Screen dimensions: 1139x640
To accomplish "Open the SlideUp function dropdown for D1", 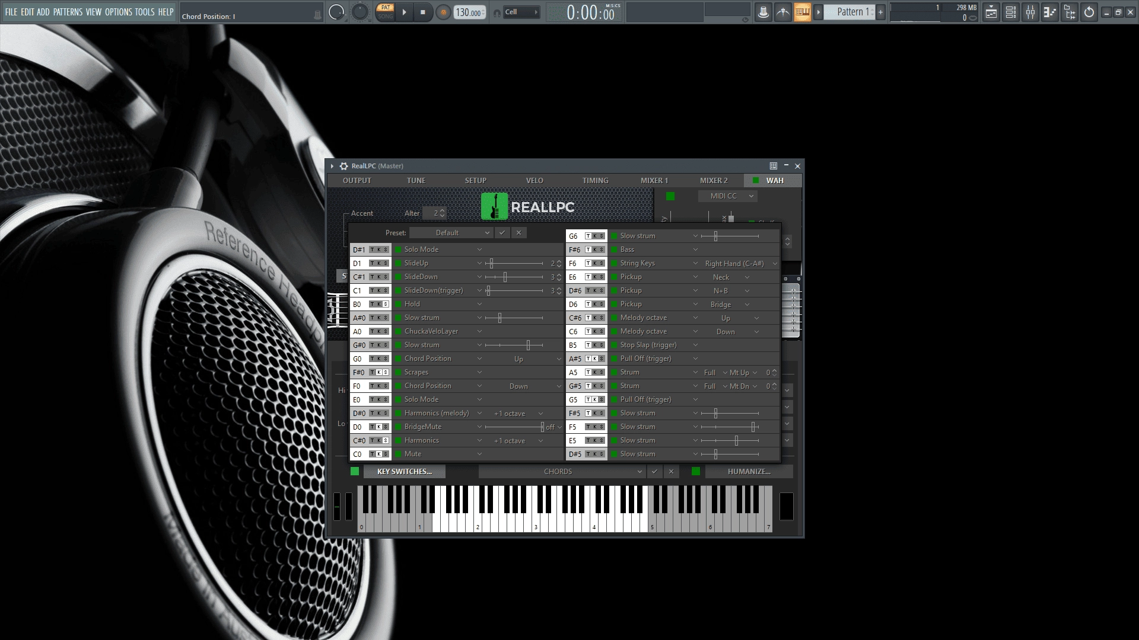I will point(443,263).
